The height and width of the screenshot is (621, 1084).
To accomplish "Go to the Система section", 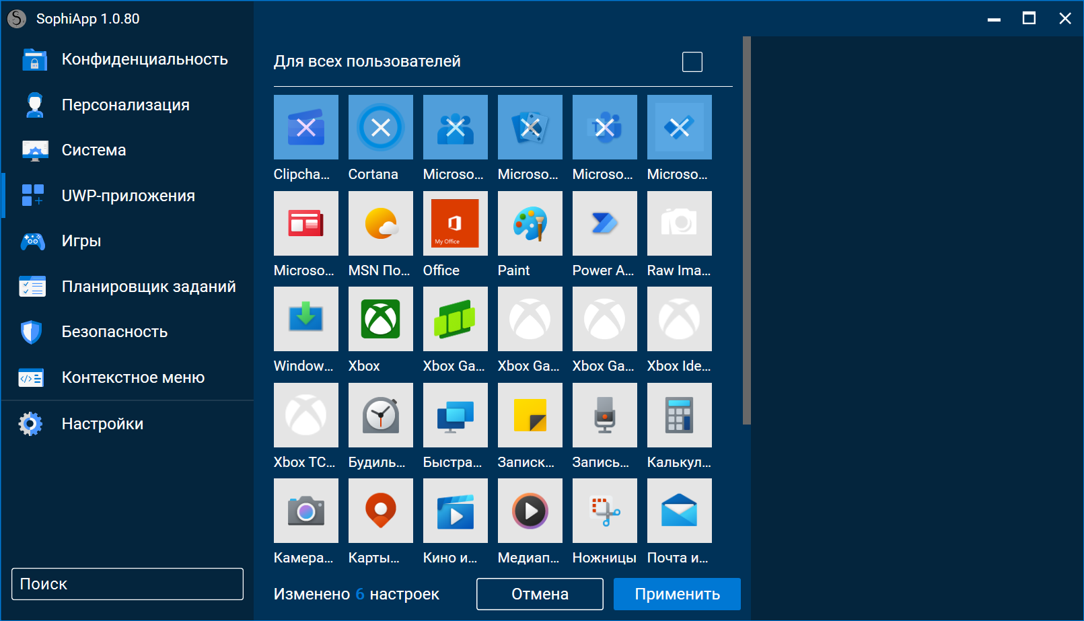I will click(x=128, y=150).
